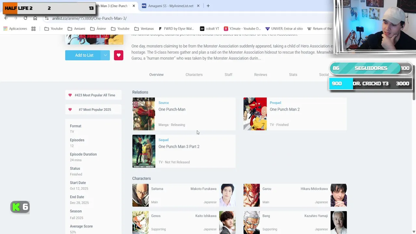Open Bang character portrait
The height and width of the screenshot is (234, 416).
[252, 223]
